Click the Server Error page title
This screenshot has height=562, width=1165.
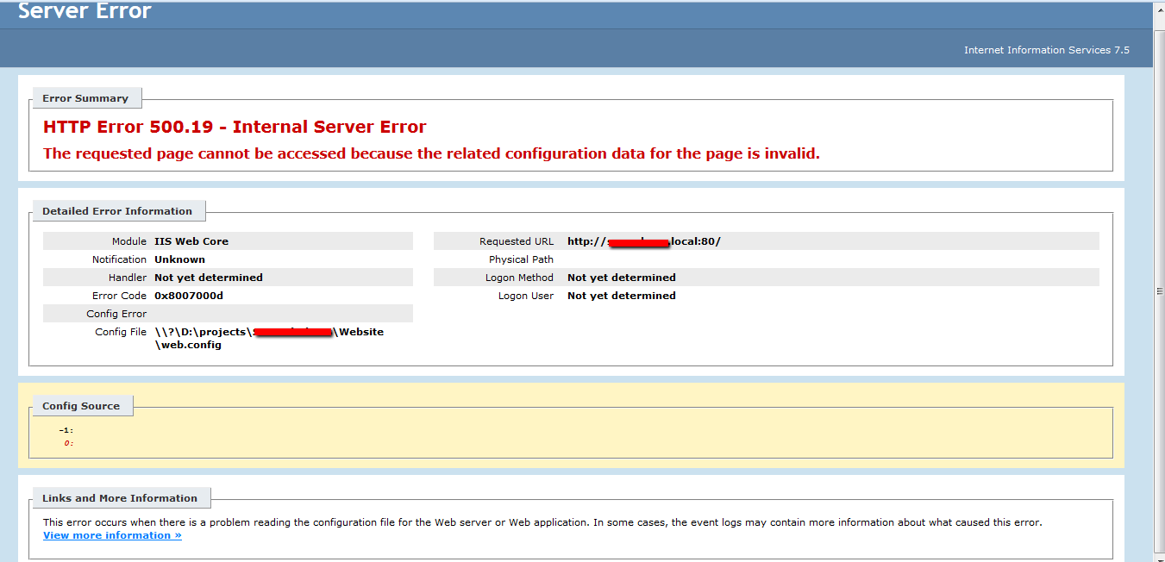click(85, 12)
